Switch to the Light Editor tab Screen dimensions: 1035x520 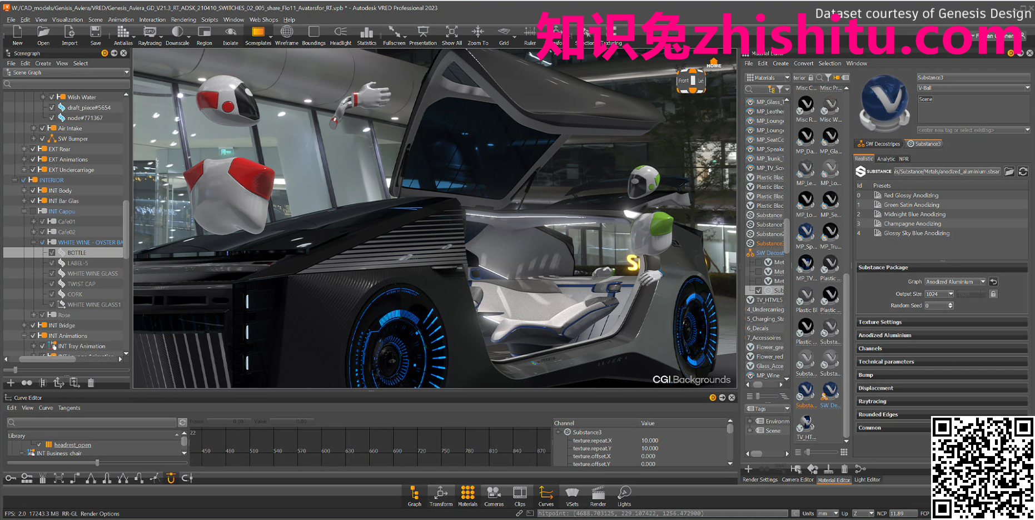867,479
